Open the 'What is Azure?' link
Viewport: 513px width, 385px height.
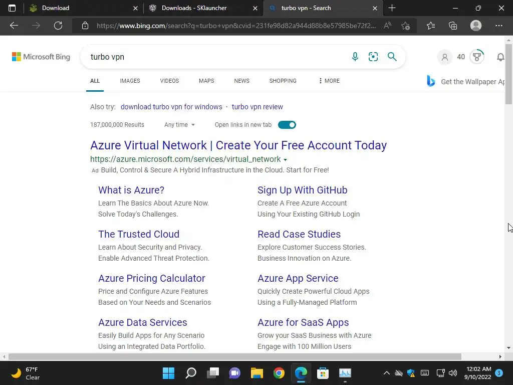click(x=131, y=190)
